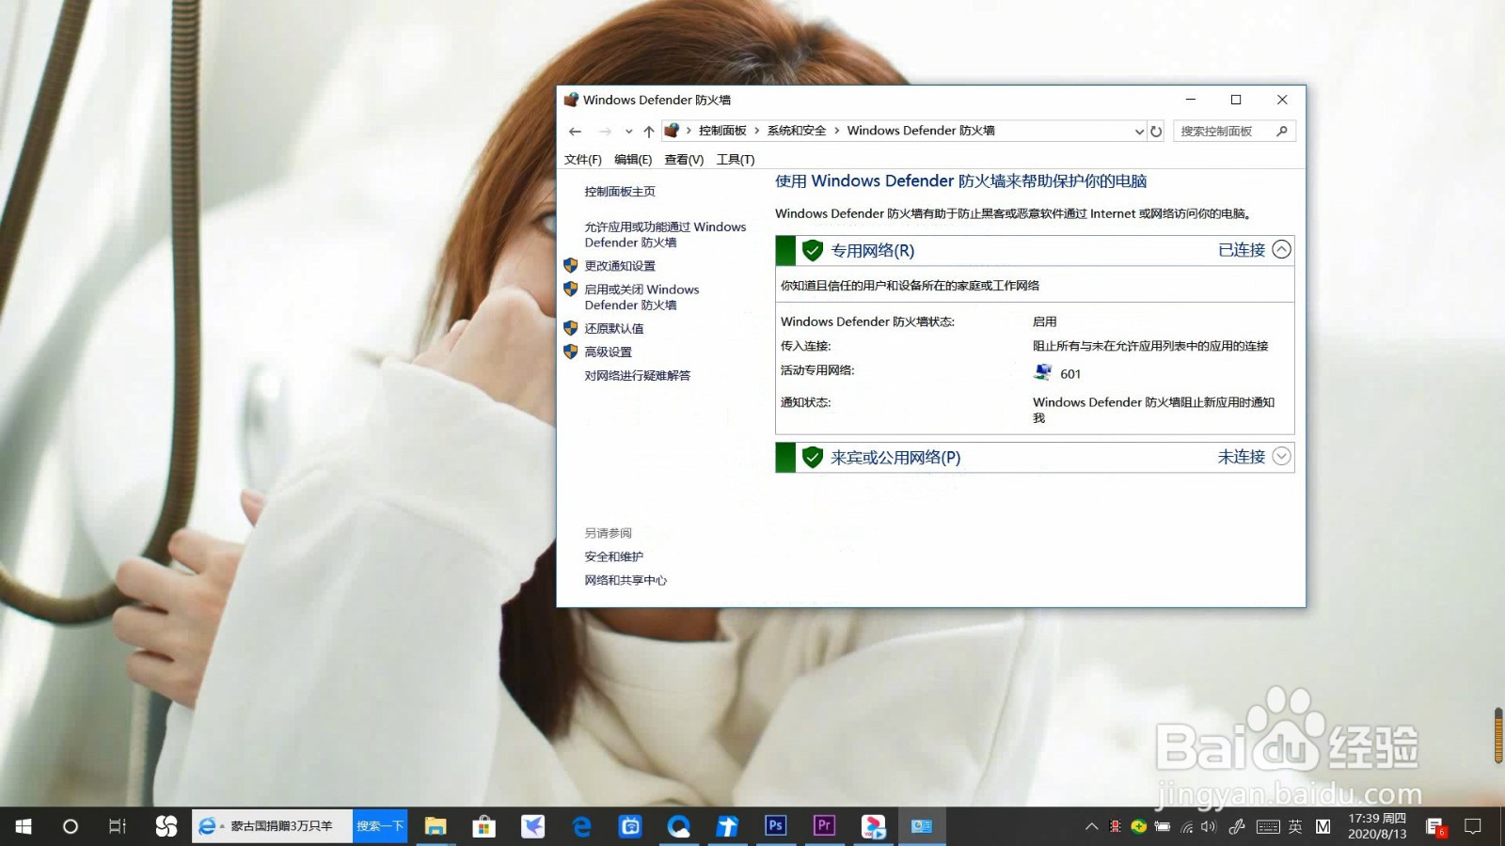
Task: Click the 搜索一下 button on taskbar
Action: pos(380,826)
